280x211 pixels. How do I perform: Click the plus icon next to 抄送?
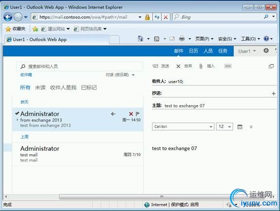[x=273, y=93]
